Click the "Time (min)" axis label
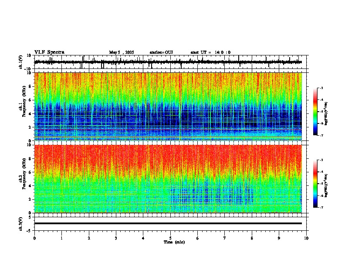This screenshot has height=267, width=345. click(174, 242)
